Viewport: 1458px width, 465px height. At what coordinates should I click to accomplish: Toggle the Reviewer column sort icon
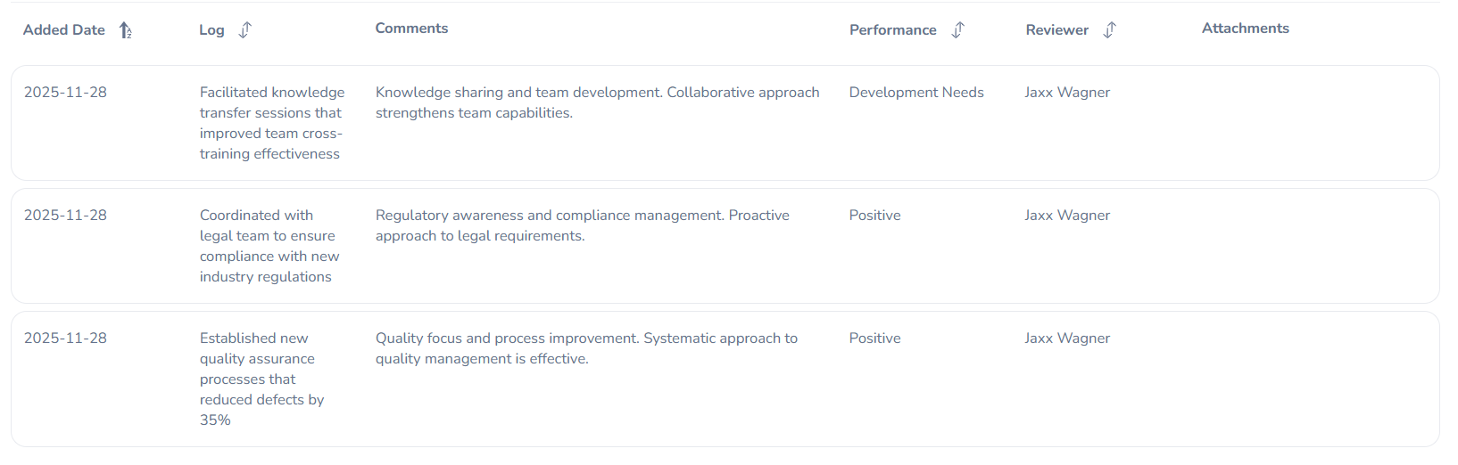click(x=1109, y=30)
